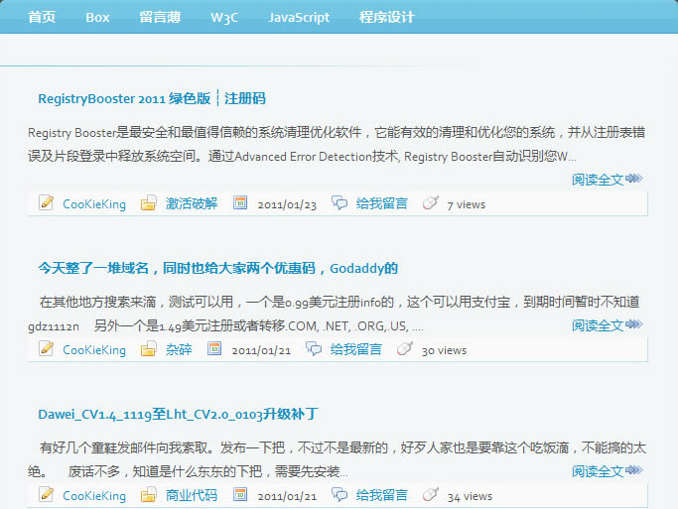This screenshot has width=678, height=509.
Task: Click the arrow icon after 阅读全文 in the first post
Action: [634, 180]
